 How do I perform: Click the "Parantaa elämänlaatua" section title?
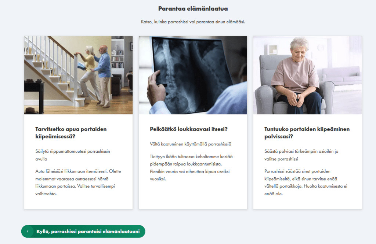coord(193,9)
